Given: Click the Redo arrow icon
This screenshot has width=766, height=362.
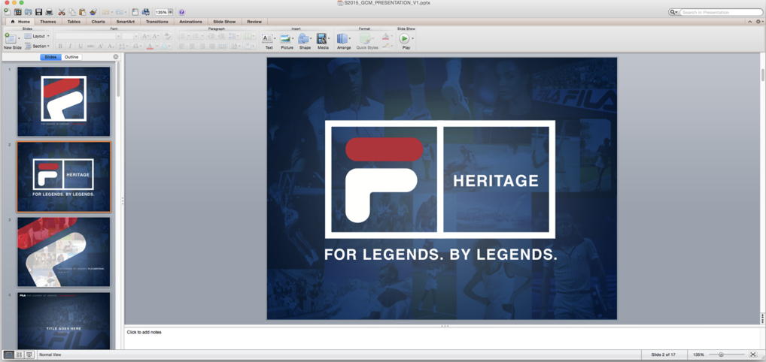Looking at the screenshot, I should click(x=119, y=12).
